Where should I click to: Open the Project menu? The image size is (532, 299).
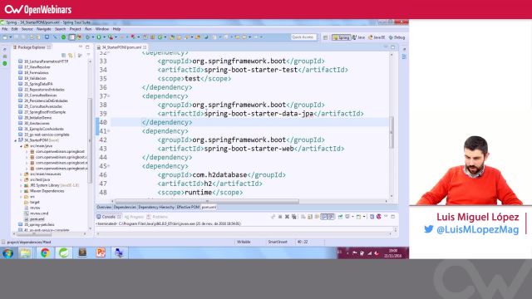click(x=76, y=29)
